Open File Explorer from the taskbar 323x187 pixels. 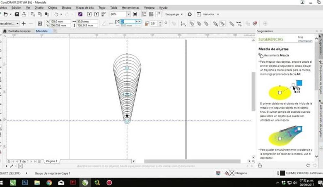point(37,182)
